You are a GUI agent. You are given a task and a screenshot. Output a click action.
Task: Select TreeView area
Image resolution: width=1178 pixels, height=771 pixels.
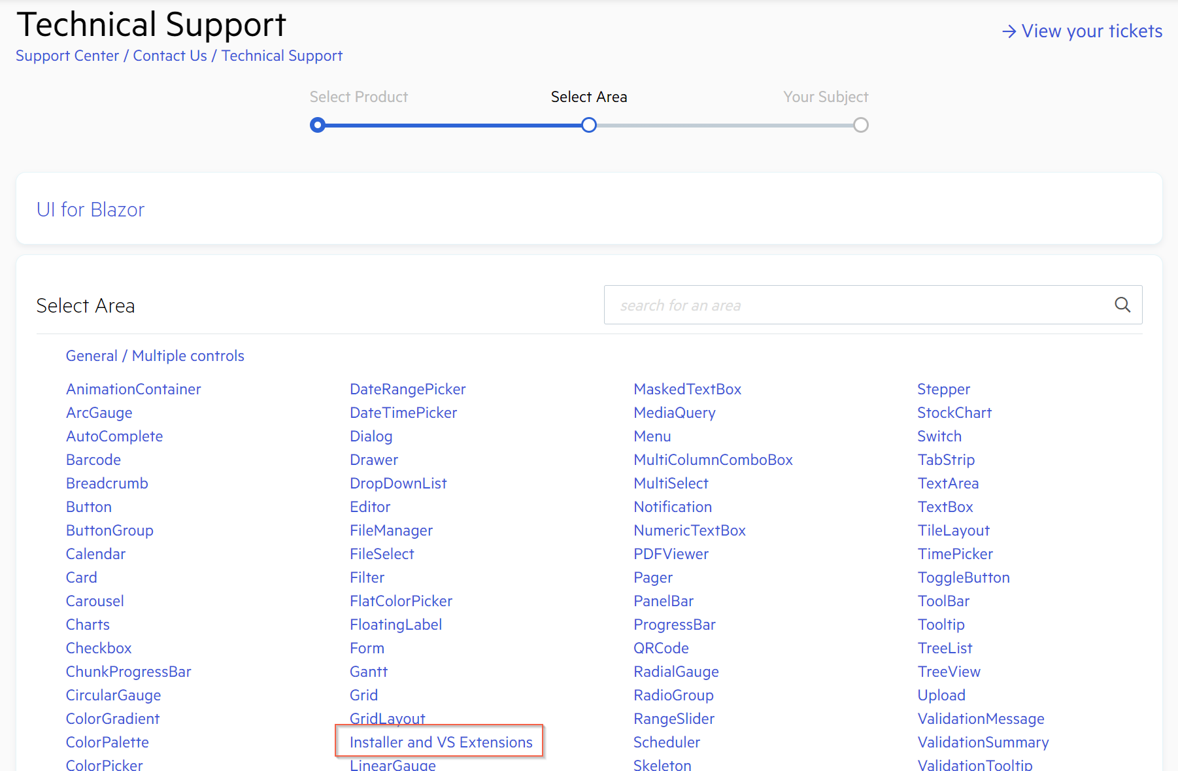click(949, 672)
